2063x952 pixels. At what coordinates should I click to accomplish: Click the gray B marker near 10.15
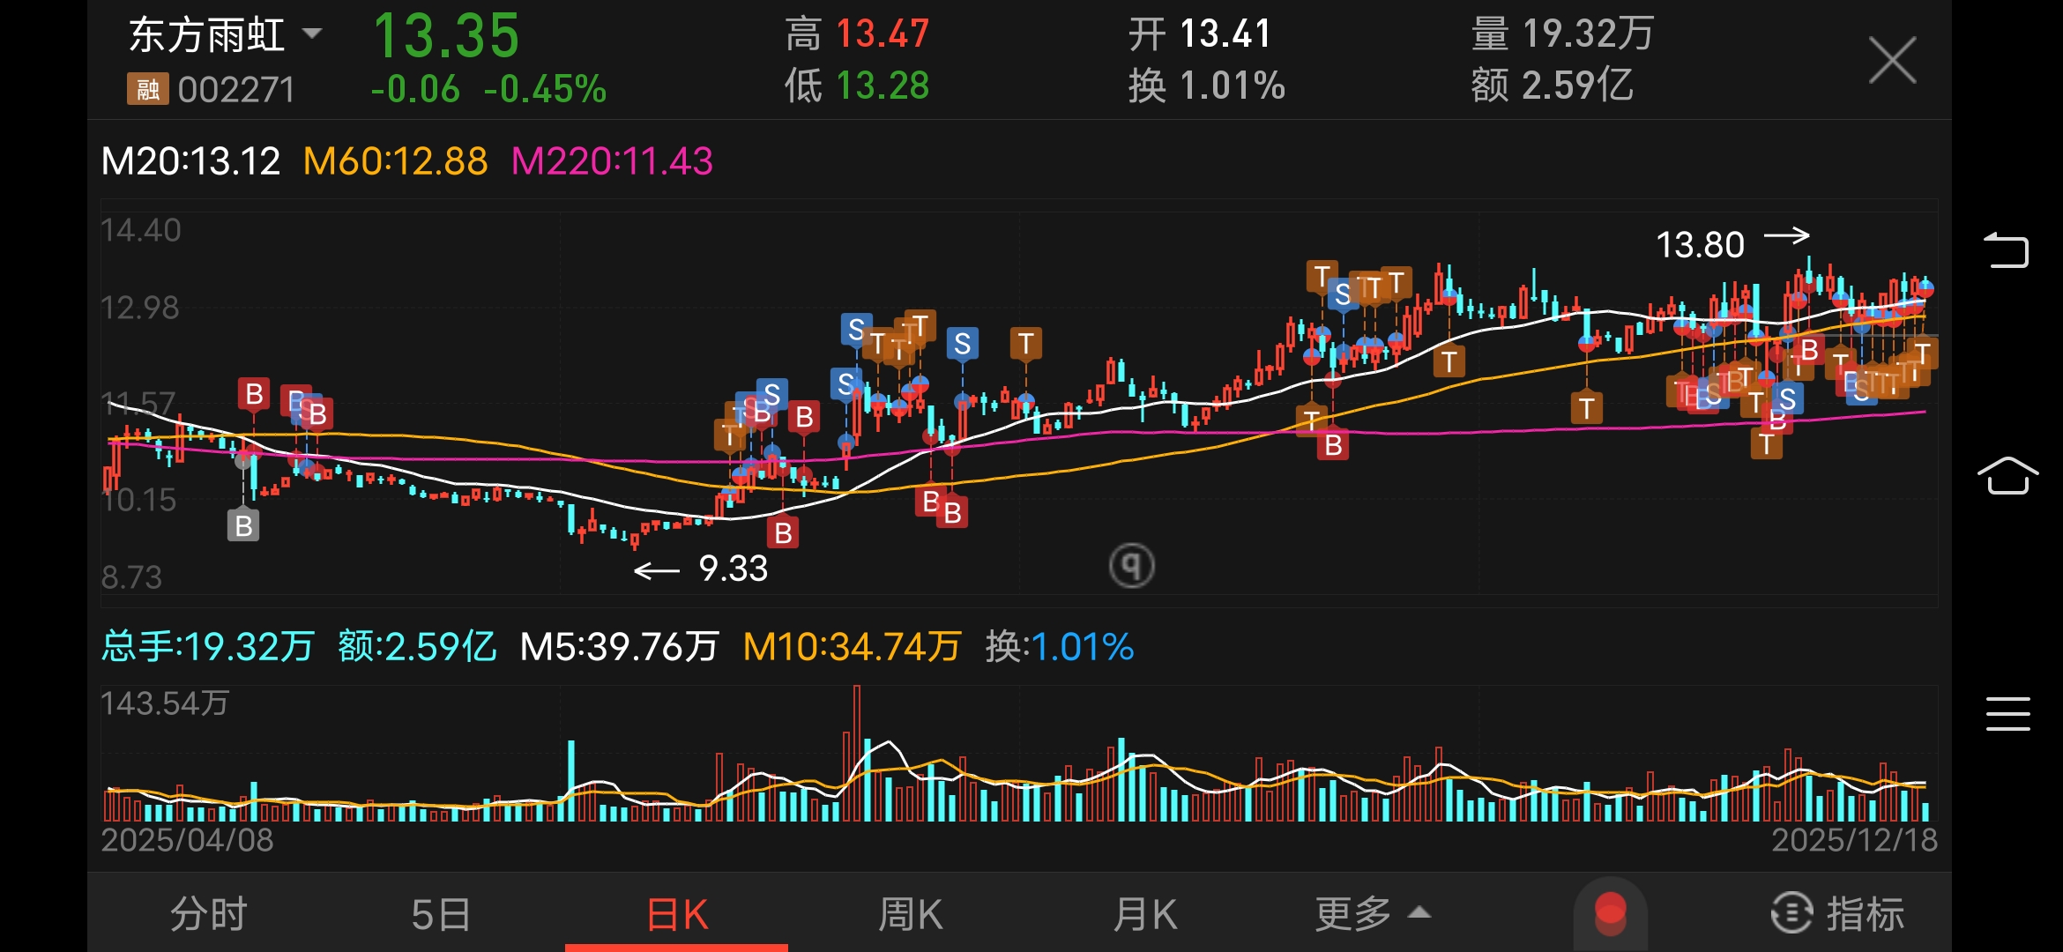click(243, 526)
